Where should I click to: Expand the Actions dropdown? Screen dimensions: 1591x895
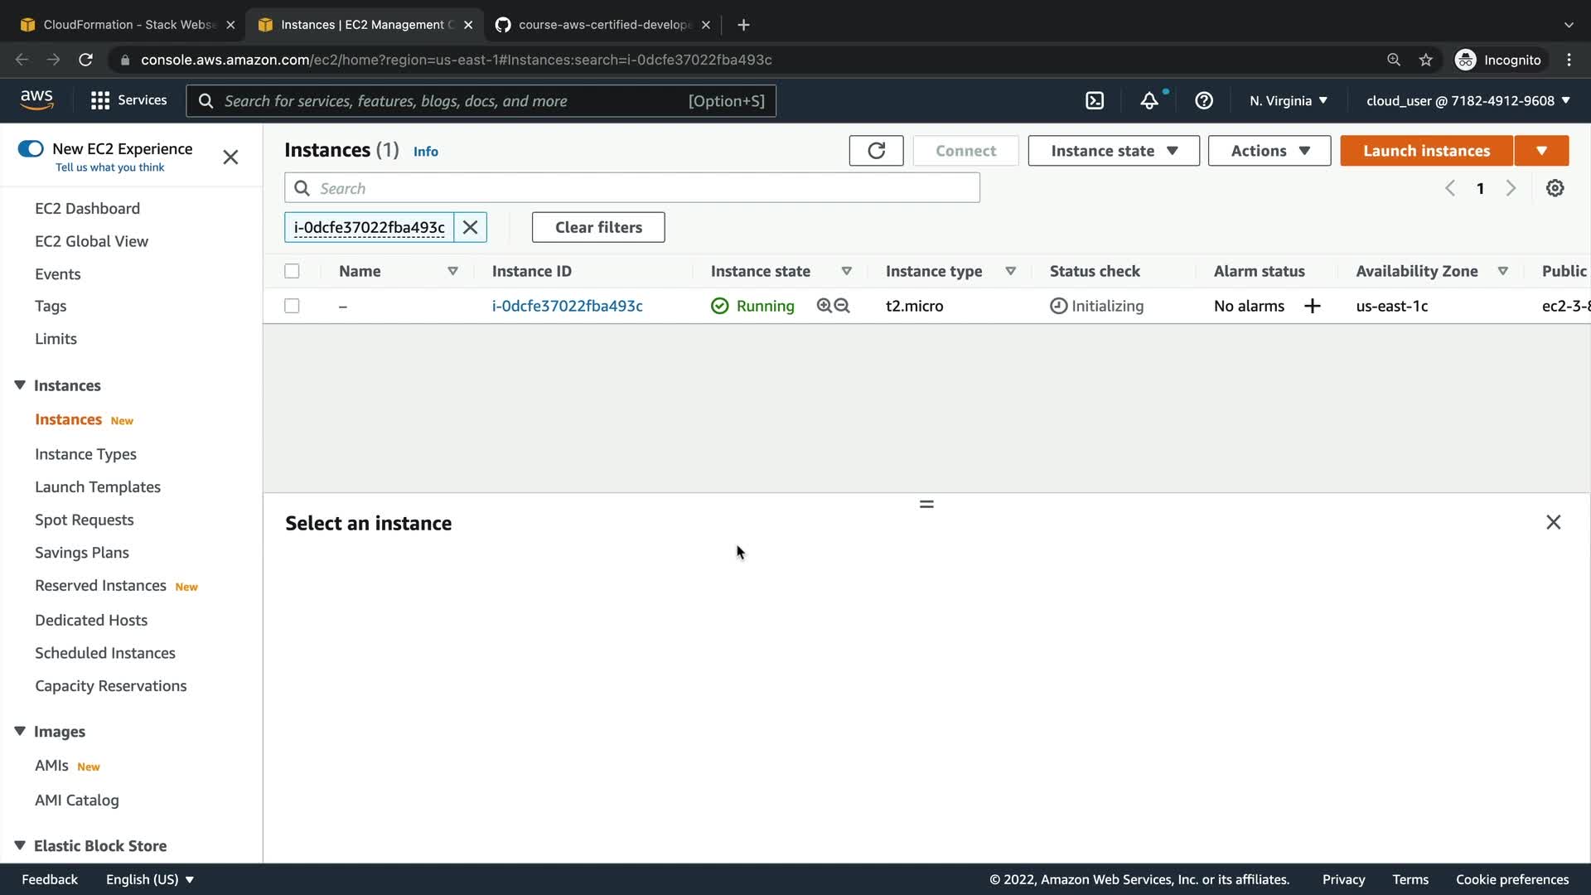pos(1269,151)
